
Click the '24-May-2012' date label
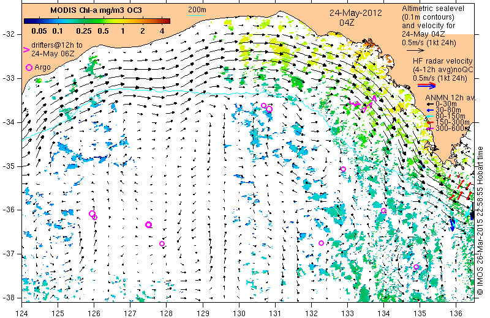(x=356, y=13)
